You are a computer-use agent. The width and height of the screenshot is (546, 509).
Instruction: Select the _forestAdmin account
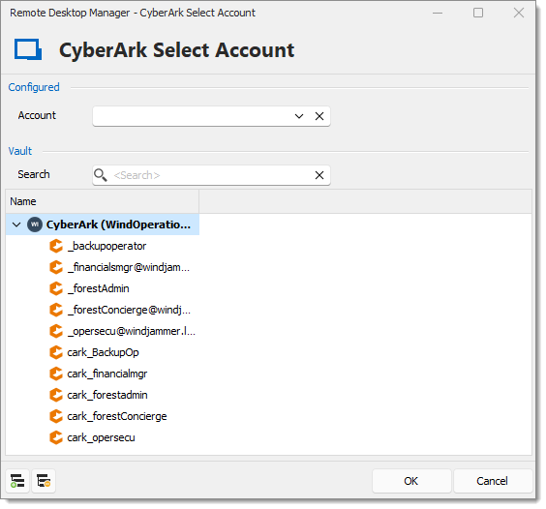tap(98, 288)
